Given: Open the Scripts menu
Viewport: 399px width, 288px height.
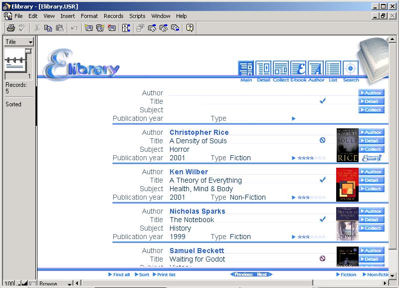Looking at the screenshot, I should click(x=137, y=16).
